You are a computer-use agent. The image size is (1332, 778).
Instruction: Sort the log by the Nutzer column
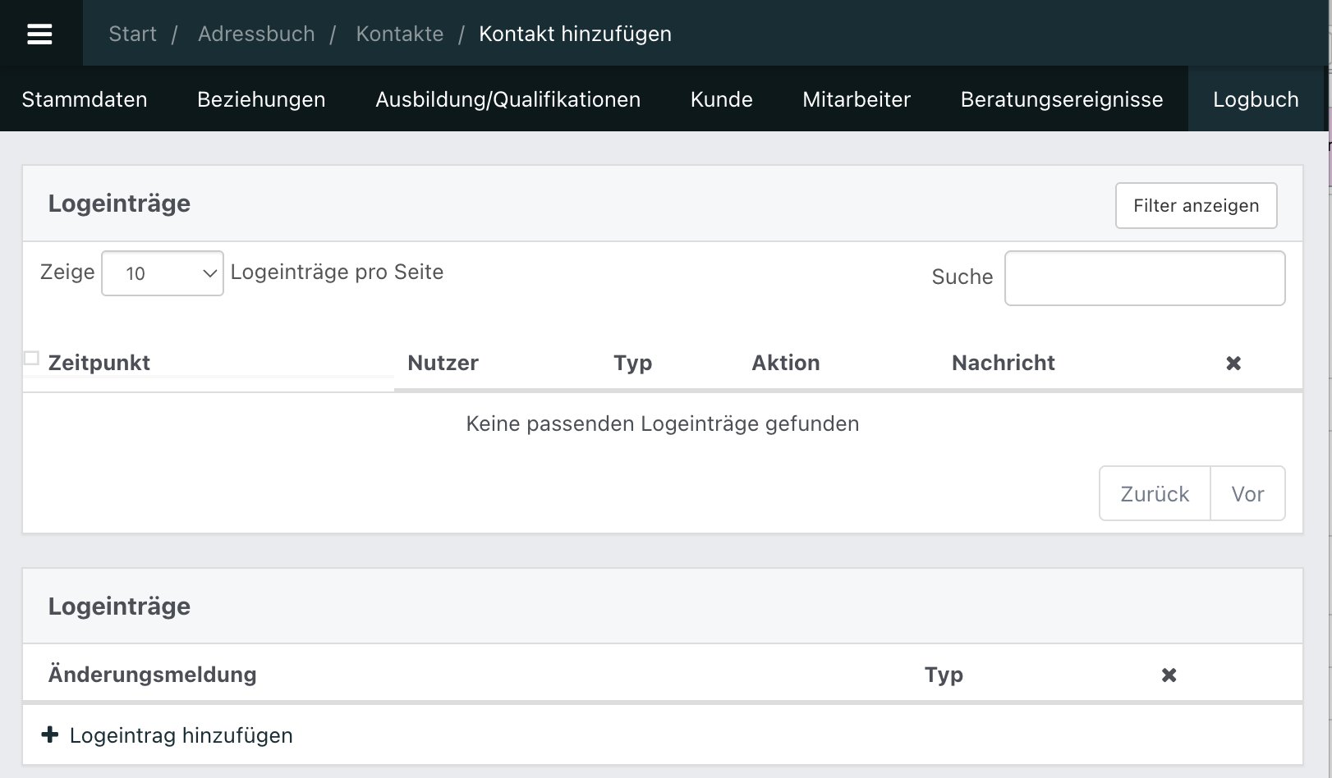coord(443,362)
